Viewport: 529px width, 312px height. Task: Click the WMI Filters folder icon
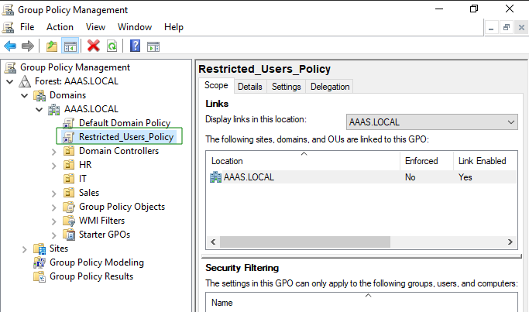click(69, 221)
